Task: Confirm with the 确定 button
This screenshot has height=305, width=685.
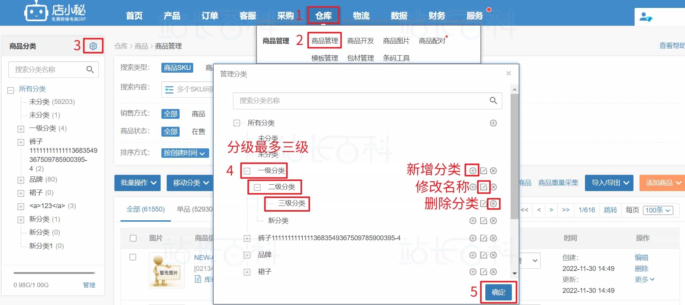Action: point(499,292)
